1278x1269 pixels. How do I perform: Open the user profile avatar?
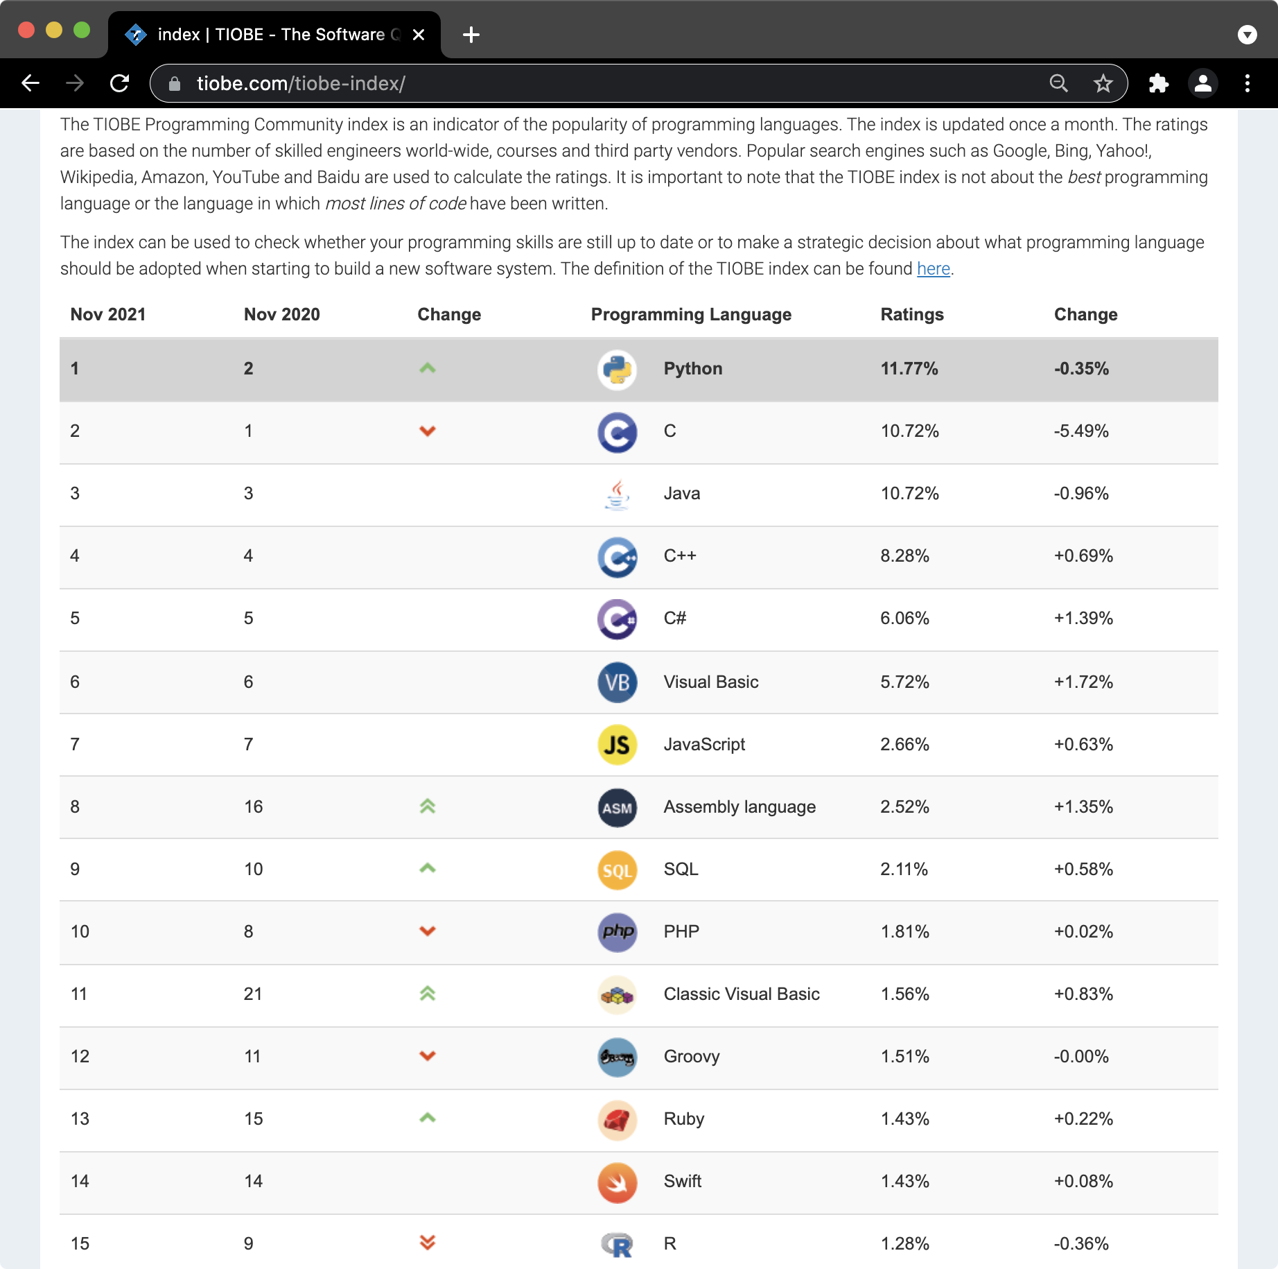1203,83
